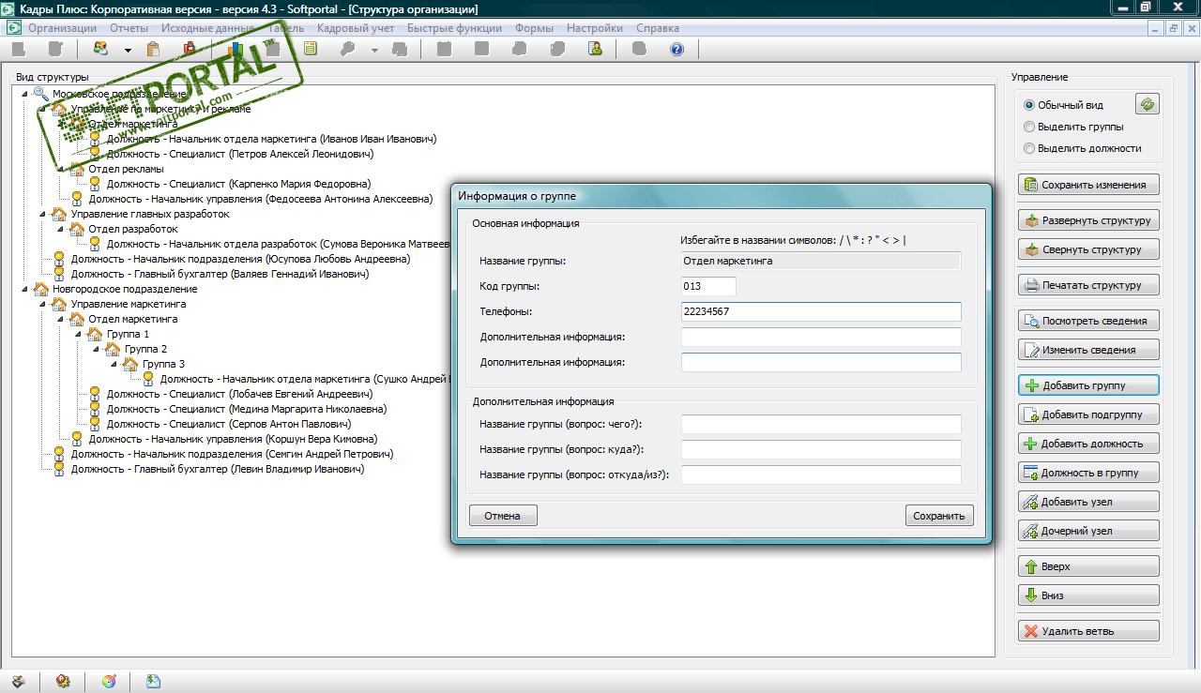Open the Формы menu
The image size is (1201, 693).
pos(534,28)
